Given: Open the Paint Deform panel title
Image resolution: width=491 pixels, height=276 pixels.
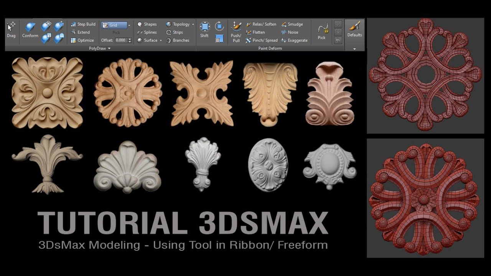Looking at the screenshot, I should [270, 48].
